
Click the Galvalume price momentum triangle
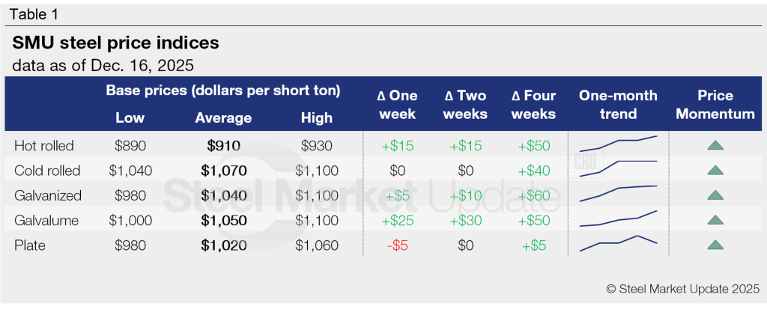point(715,220)
